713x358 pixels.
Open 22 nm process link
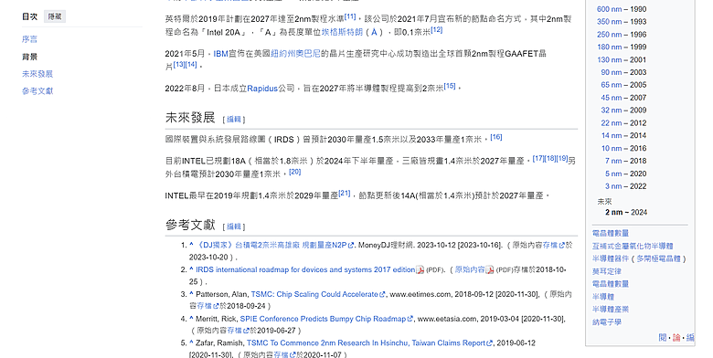(612, 123)
